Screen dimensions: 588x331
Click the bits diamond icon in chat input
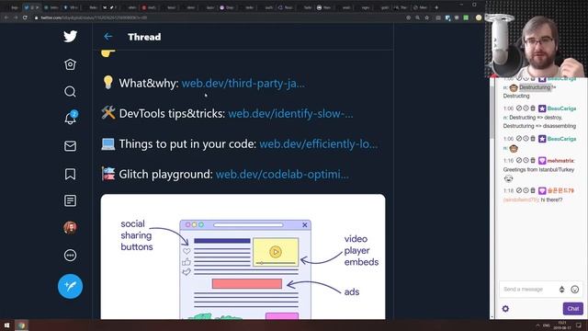pos(561,289)
